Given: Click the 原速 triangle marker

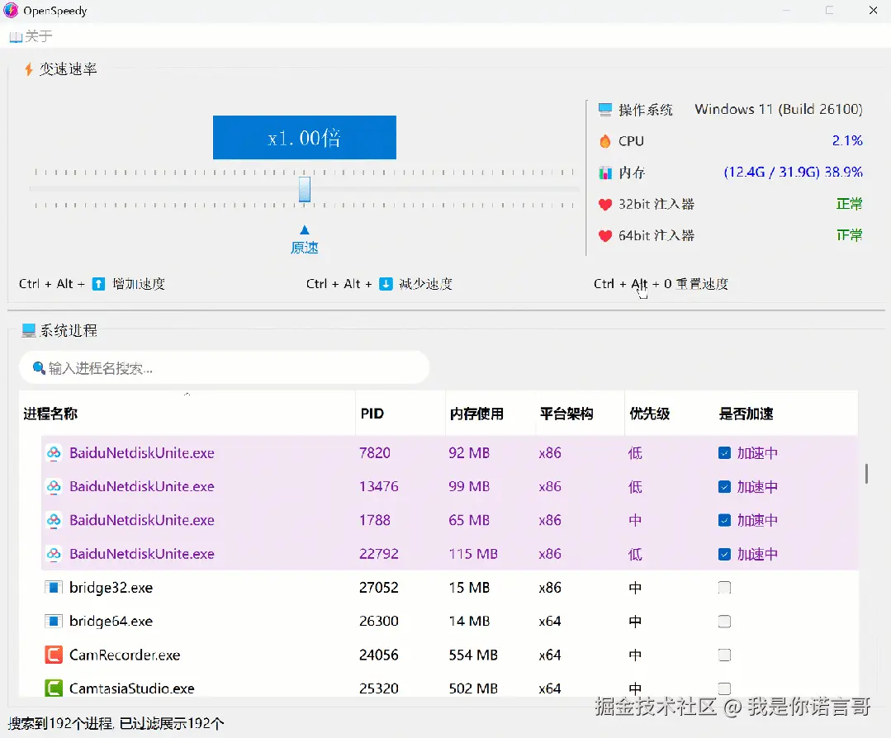Looking at the screenshot, I should coord(305,229).
